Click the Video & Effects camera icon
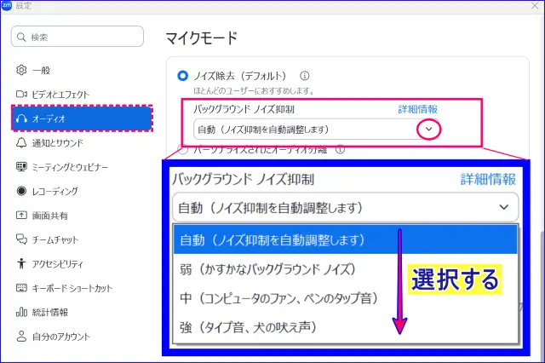Viewport: 545px width, 363px height. (21, 94)
